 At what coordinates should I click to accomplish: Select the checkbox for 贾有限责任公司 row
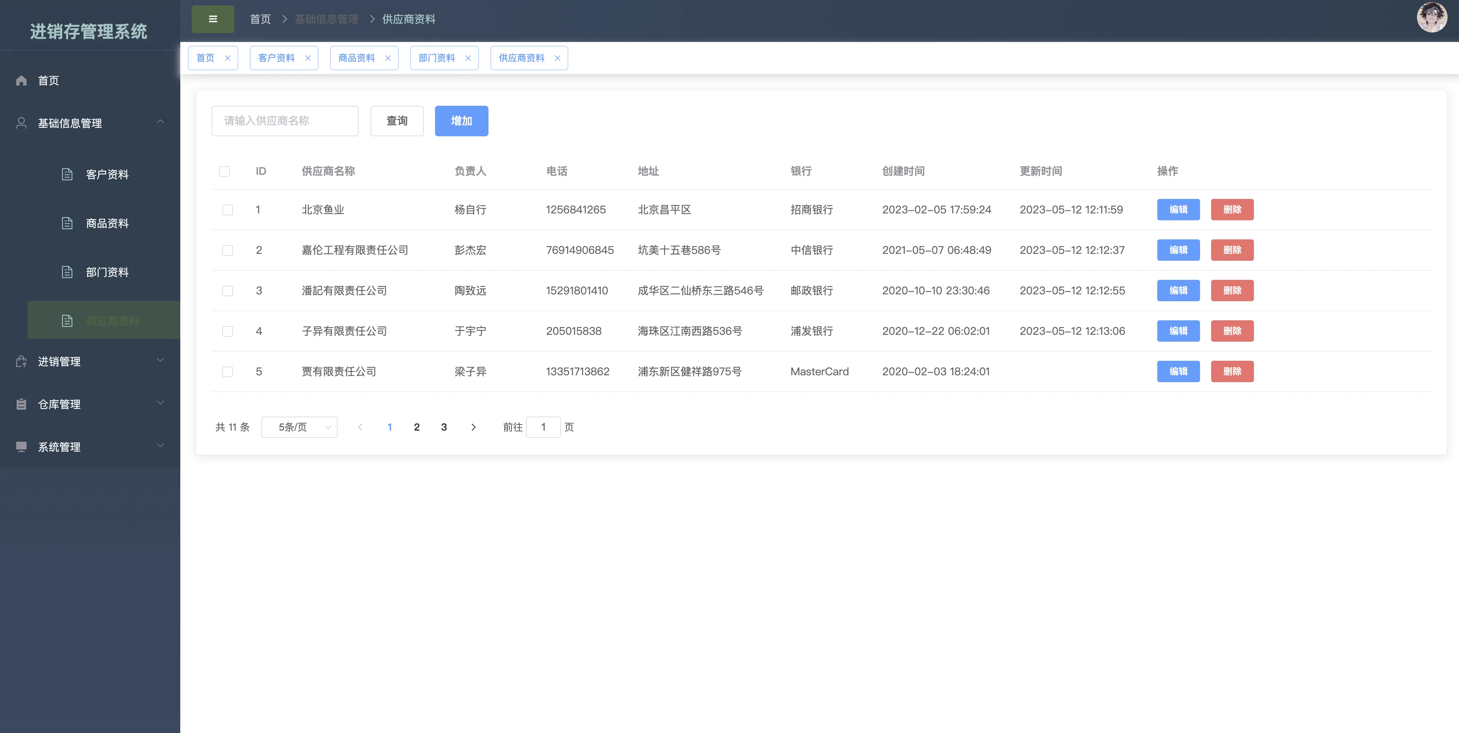click(x=228, y=372)
